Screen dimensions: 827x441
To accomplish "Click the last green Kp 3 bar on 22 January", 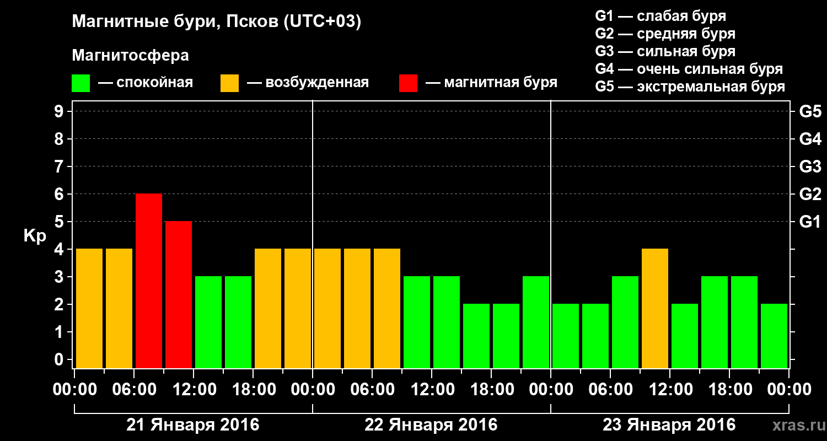I will click(x=536, y=322).
